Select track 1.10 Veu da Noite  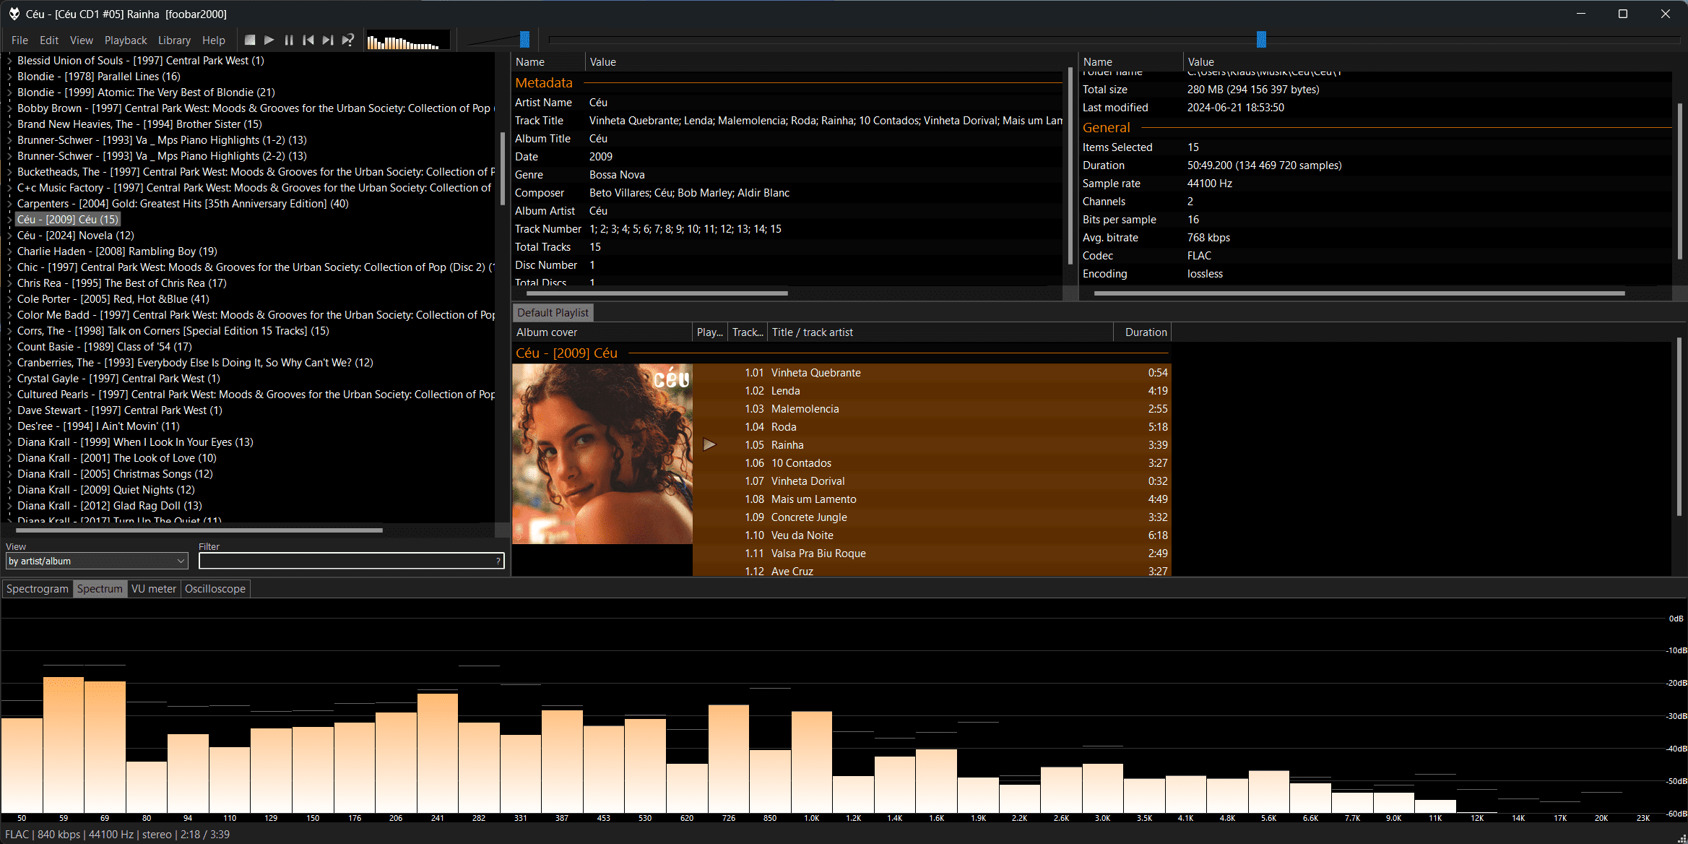931,535
